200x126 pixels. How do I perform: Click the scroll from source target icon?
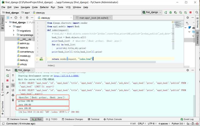pos(16,18)
